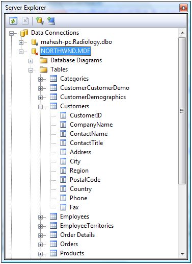Expand the Categories table
Image resolution: width=192 pixels, height=264 pixels.
[x=40, y=79]
